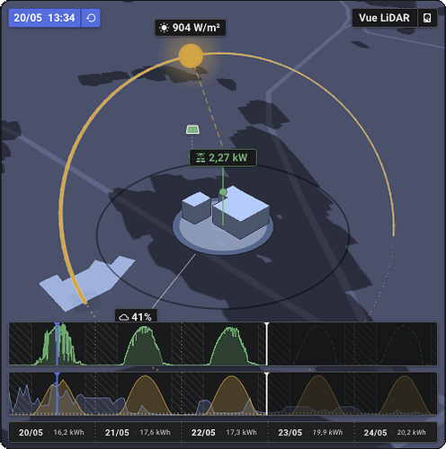
Task: Open the 20/05 13:34 date time selector
Action: pos(44,18)
